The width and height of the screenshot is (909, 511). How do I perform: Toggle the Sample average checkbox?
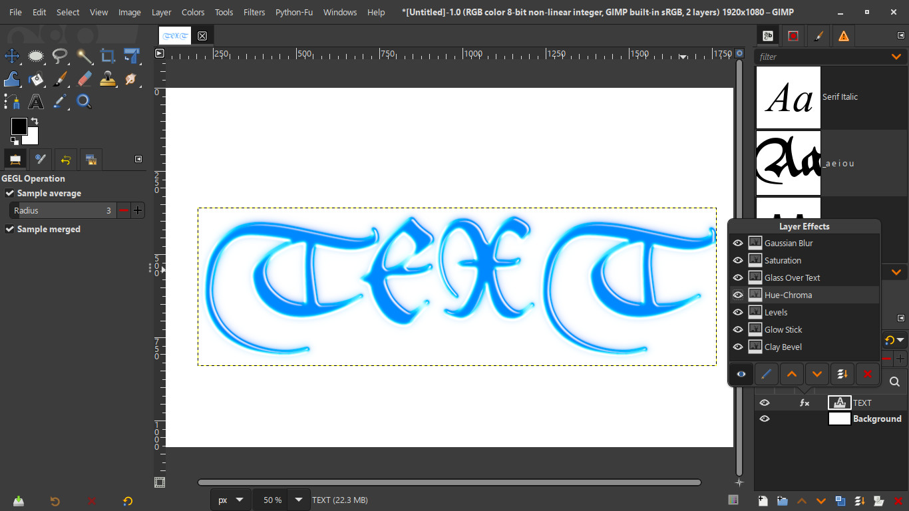point(9,193)
